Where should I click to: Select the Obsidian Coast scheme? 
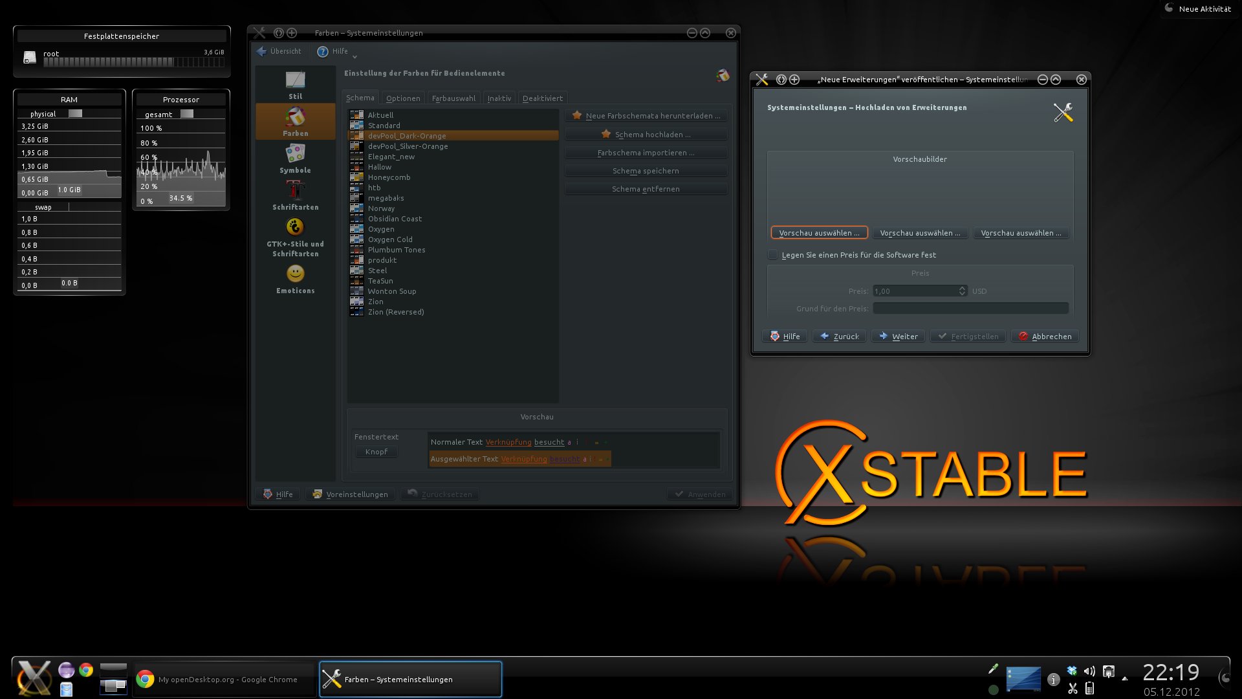tap(453, 219)
